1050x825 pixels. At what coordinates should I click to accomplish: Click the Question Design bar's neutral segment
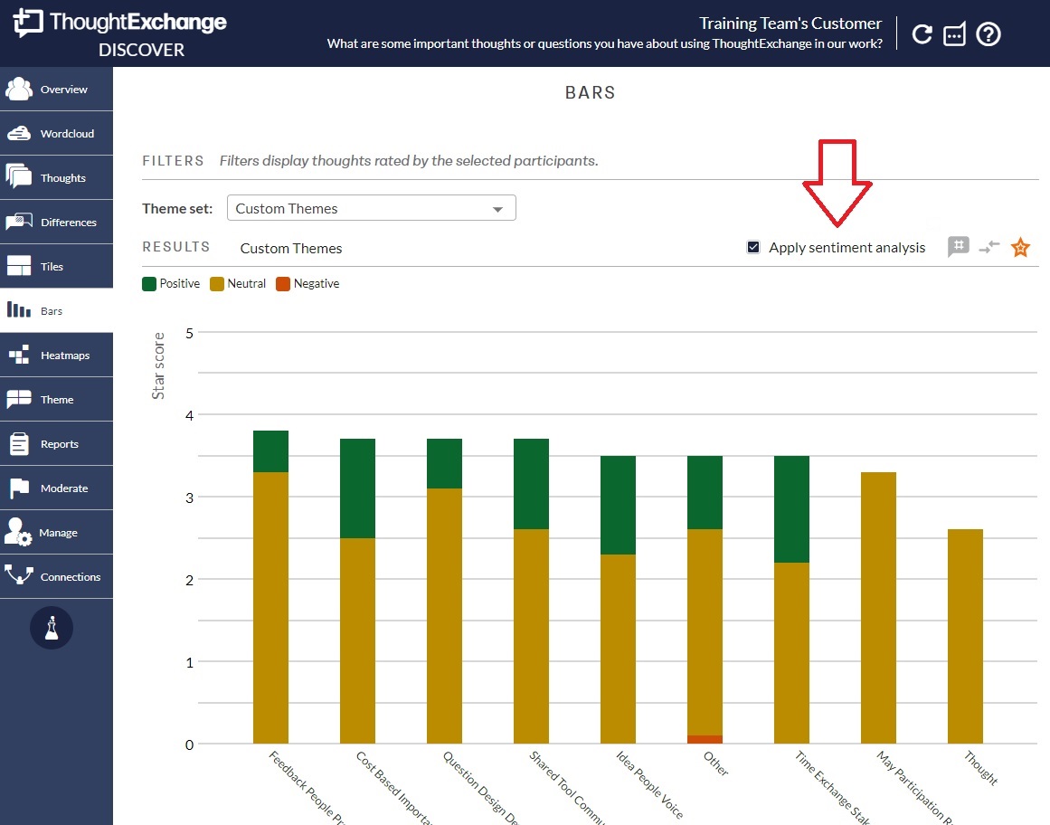coord(445,616)
